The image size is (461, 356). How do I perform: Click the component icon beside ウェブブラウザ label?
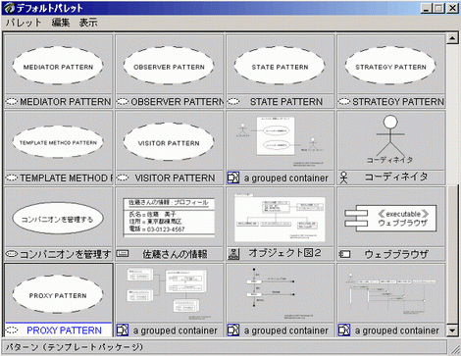[344, 254]
